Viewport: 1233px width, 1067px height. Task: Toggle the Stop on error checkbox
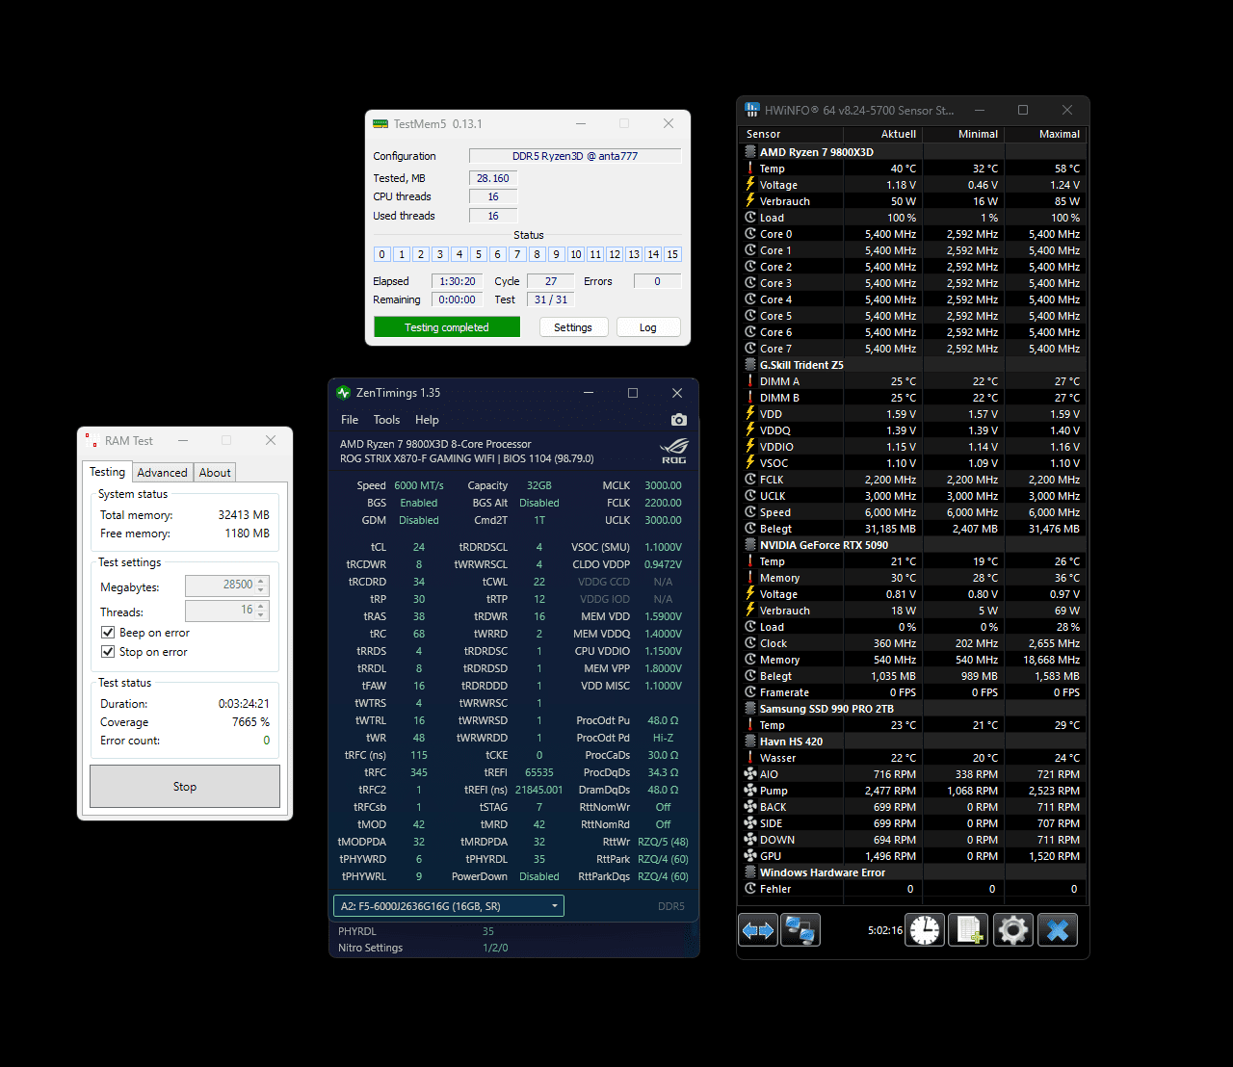tap(108, 652)
